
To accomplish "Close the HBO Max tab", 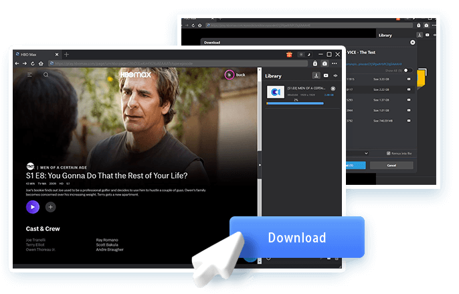I will [x=57, y=54].
